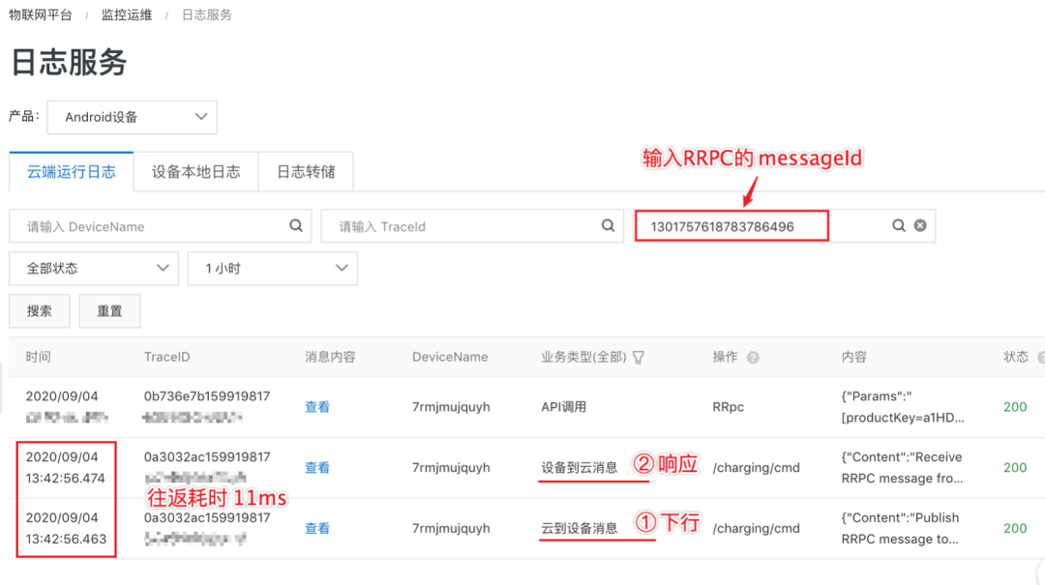Click the help icon next to 操作 column
The width and height of the screenshot is (1045, 585).
tap(753, 356)
